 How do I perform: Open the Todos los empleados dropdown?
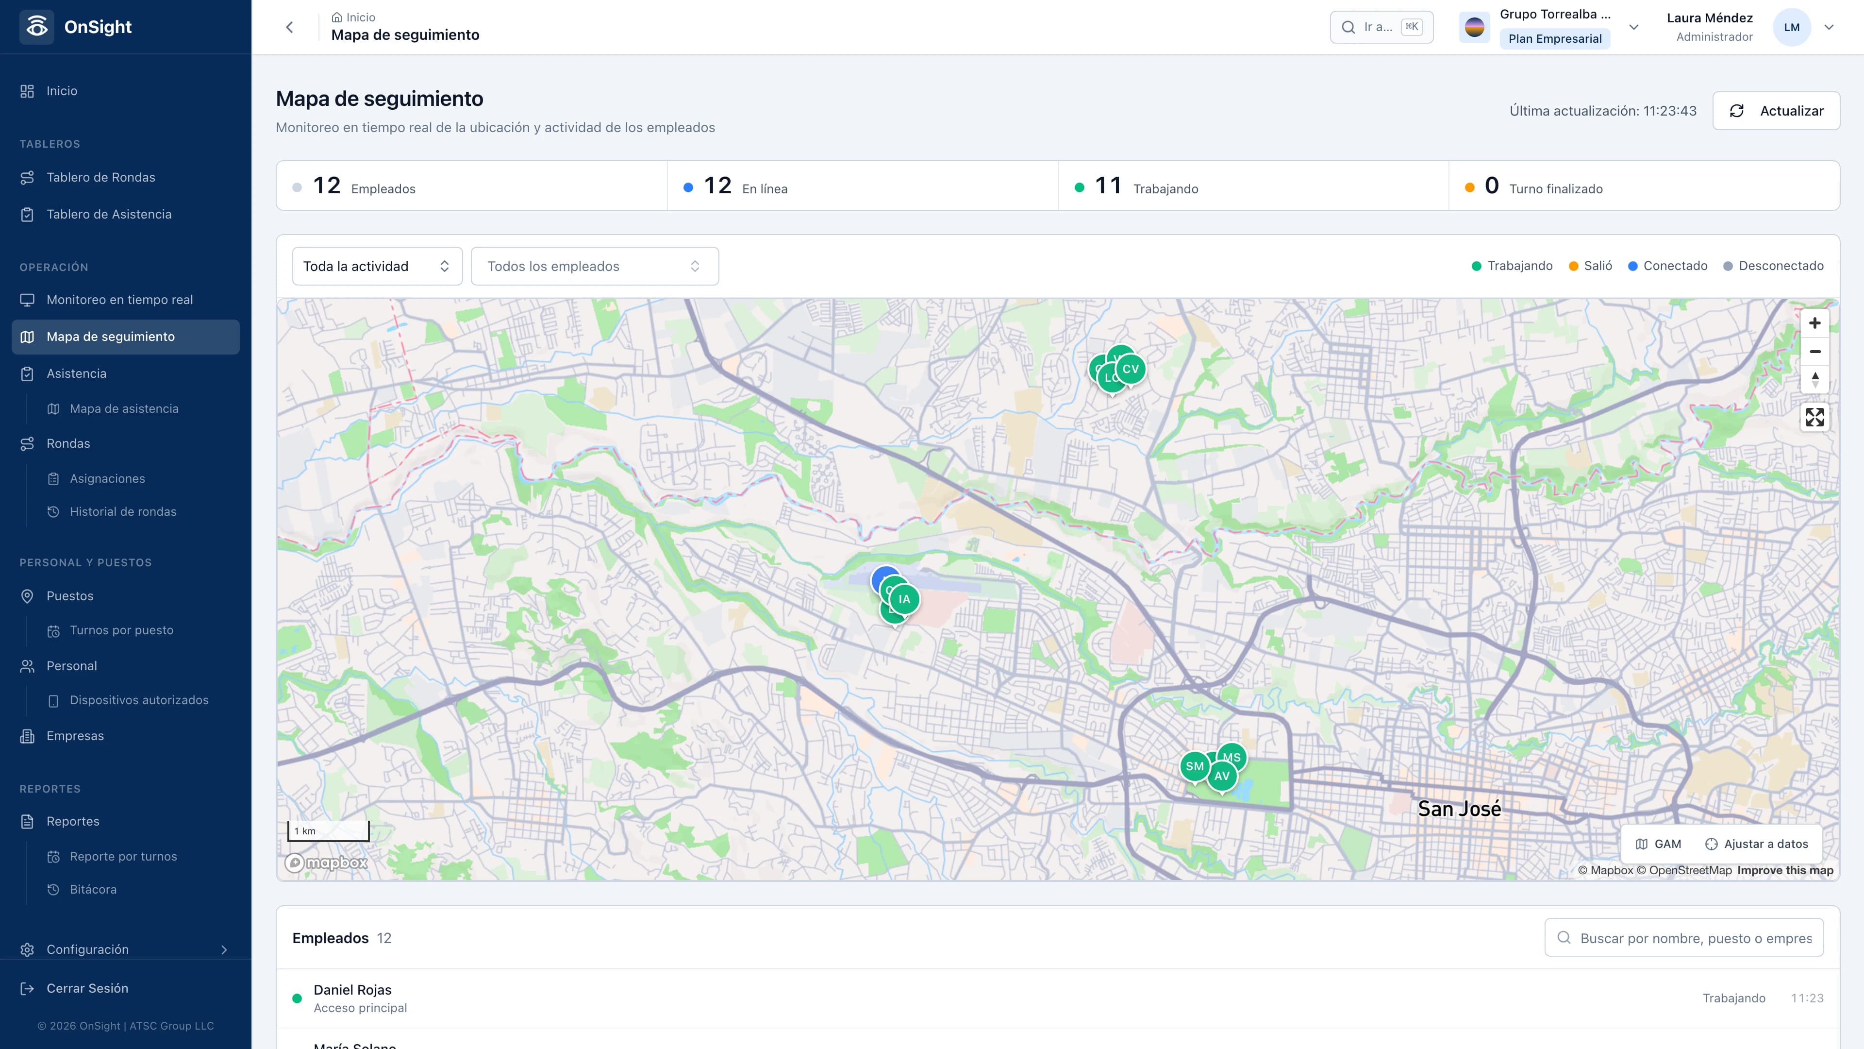coord(595,267)
